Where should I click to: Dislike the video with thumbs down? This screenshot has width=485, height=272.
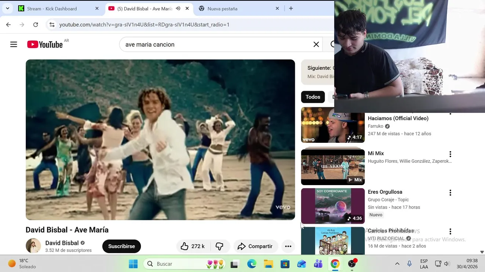[x=219, y=246]
